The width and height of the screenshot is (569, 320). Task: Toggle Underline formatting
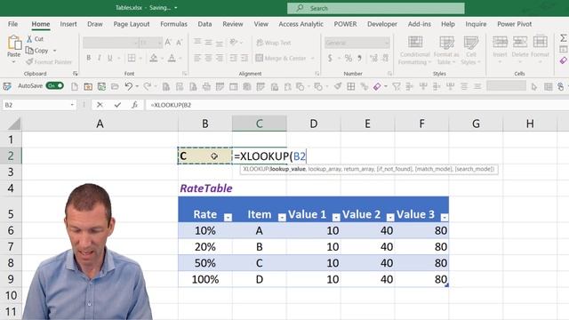[x=109, y=58]
